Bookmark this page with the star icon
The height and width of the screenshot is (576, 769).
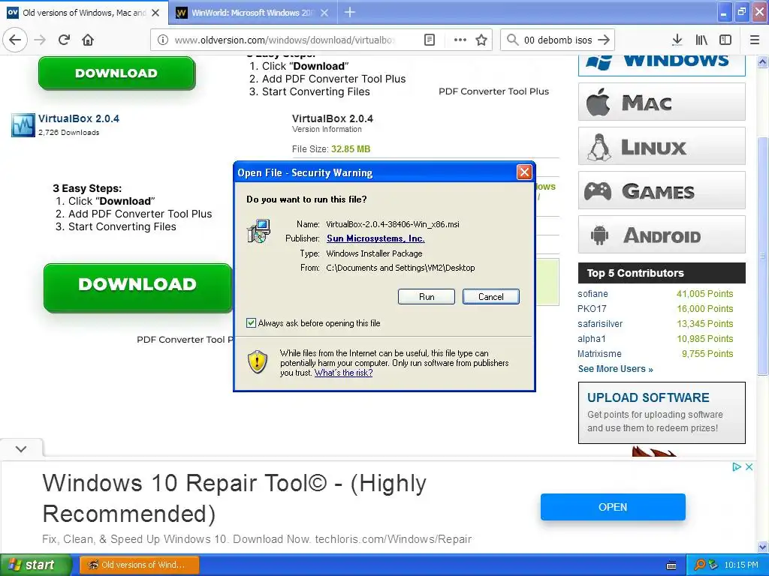point(481,40)
